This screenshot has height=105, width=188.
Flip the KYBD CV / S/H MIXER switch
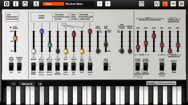click(x=58, y=66)
